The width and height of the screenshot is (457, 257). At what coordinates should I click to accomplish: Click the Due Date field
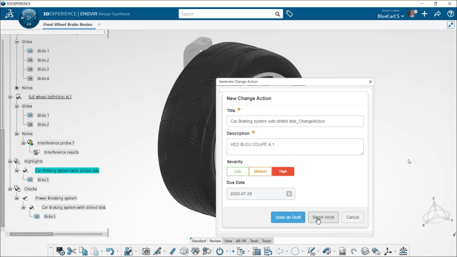[260, 194]
